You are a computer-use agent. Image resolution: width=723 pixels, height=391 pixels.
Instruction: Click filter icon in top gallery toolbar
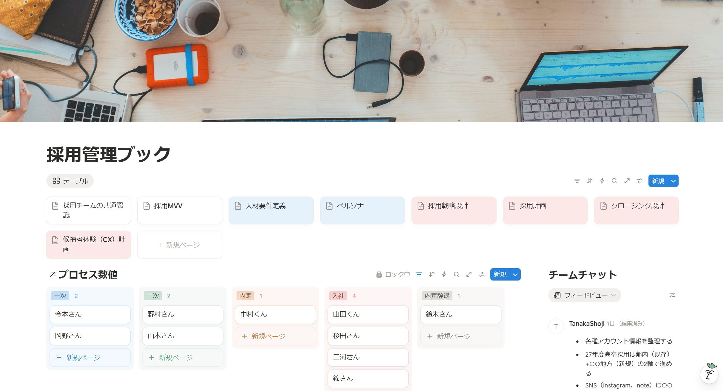coord(577,181)
